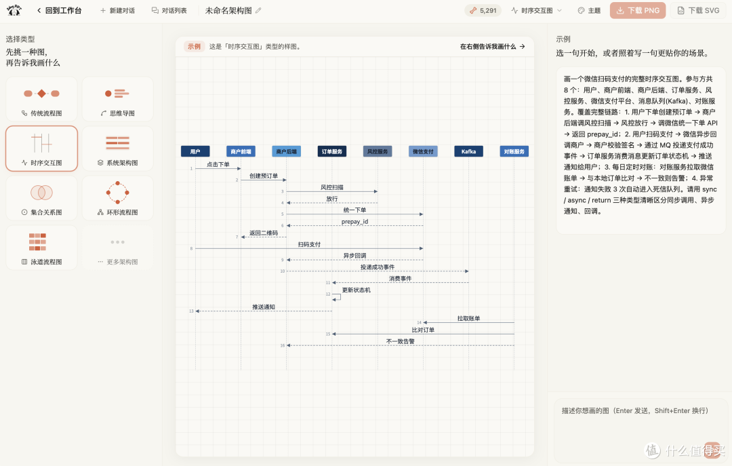
Task: Click the app logo in top-left corner
Action: coord(14,9)
